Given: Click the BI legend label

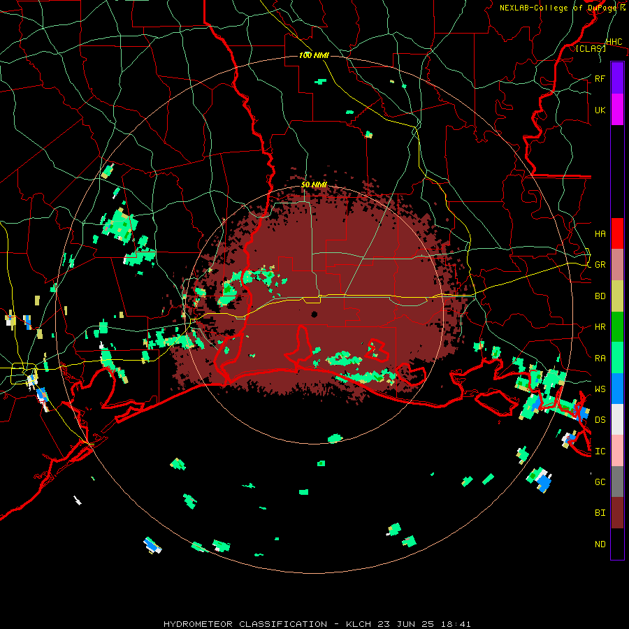Looking at the screenshot, I should [x=600, y=513].
